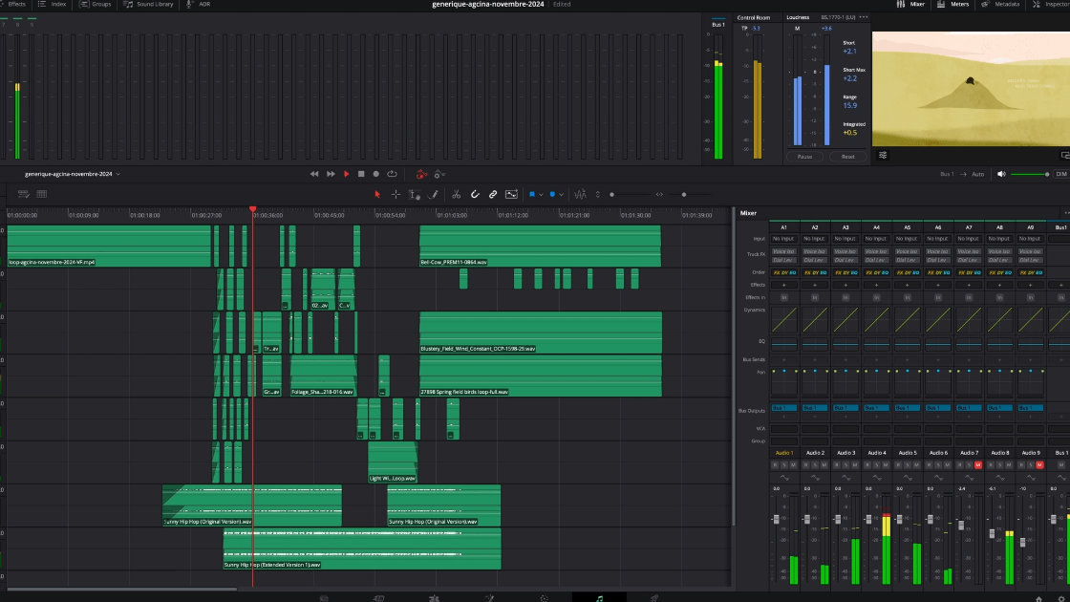This screenshot has height=602, width=1070.
Task: Open the ADR panel
Action: (199, 4)
